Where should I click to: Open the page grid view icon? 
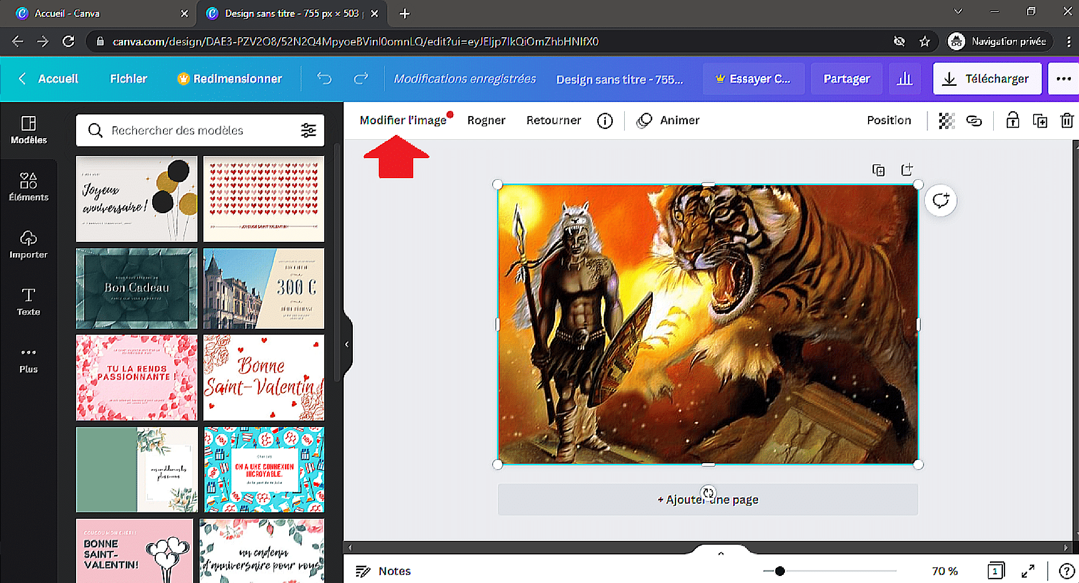tap(995, 571)
